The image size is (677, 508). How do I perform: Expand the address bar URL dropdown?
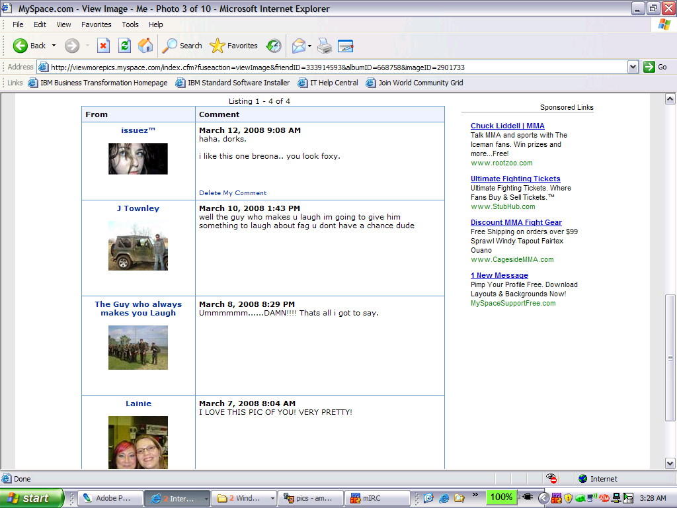point(633,67)
